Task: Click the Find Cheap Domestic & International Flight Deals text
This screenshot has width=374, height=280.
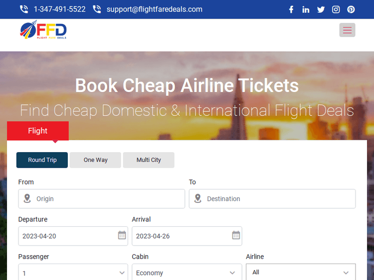Action: (x=187, y=110)
